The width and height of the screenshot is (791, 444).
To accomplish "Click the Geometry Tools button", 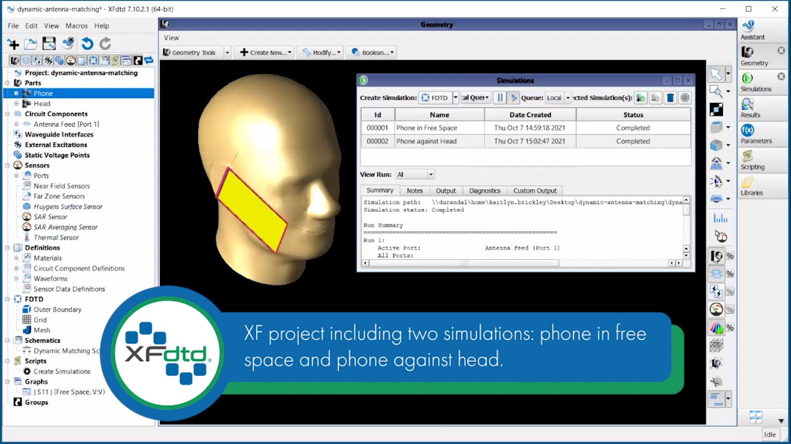I will point(192,52).
